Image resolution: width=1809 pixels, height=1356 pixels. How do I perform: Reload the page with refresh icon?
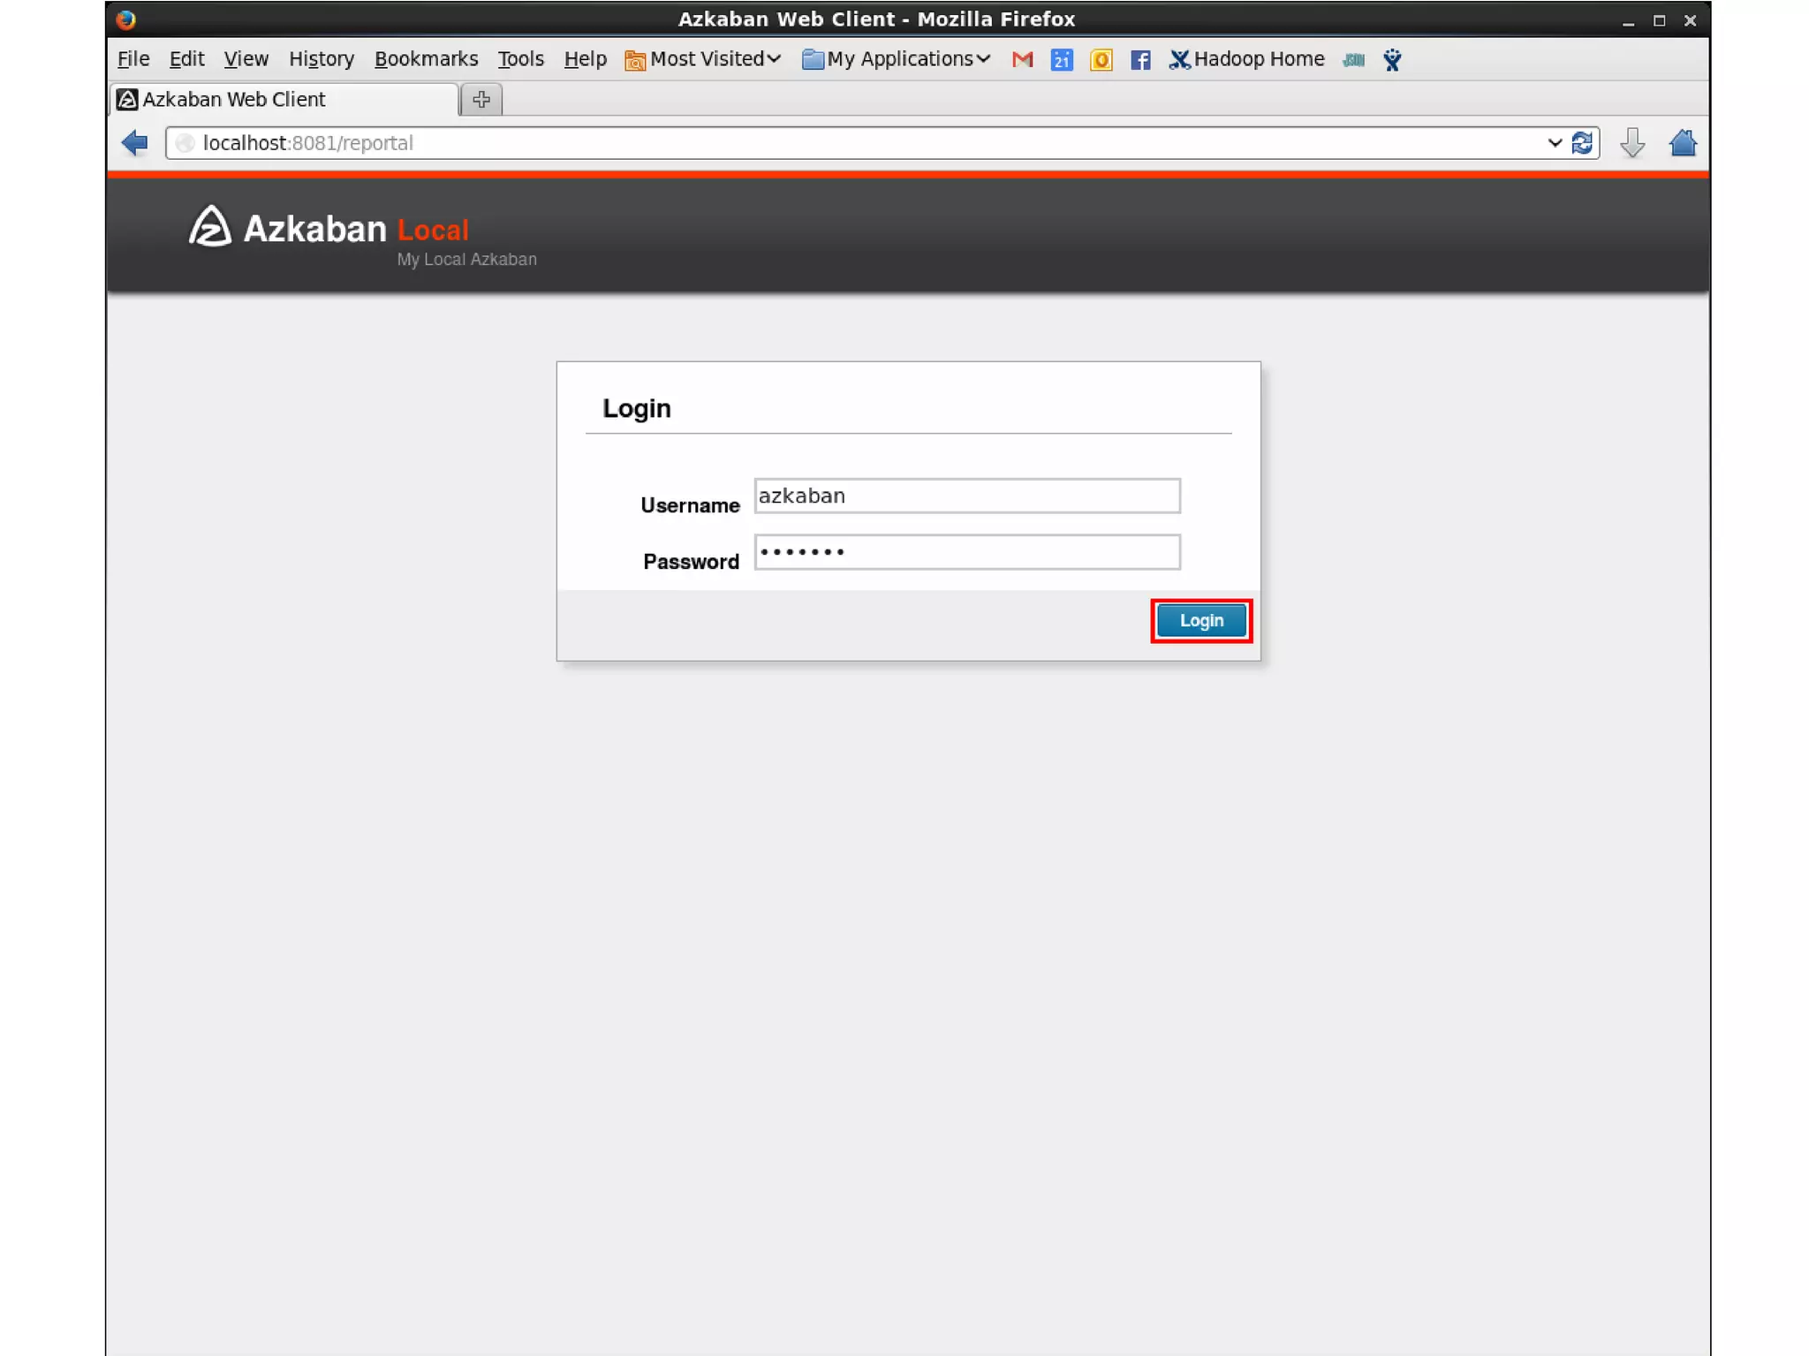(1582, 142)
